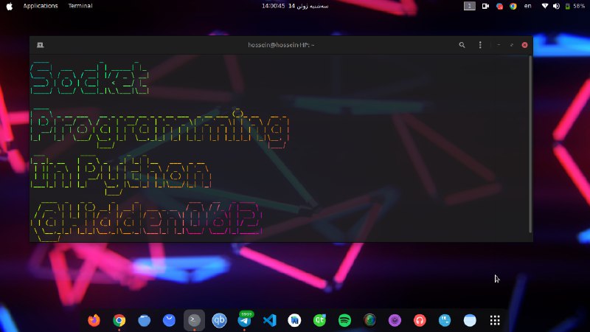Click the Socket ASCII art text
This screenshot has height=332, width=590.
tap(89, 78)
